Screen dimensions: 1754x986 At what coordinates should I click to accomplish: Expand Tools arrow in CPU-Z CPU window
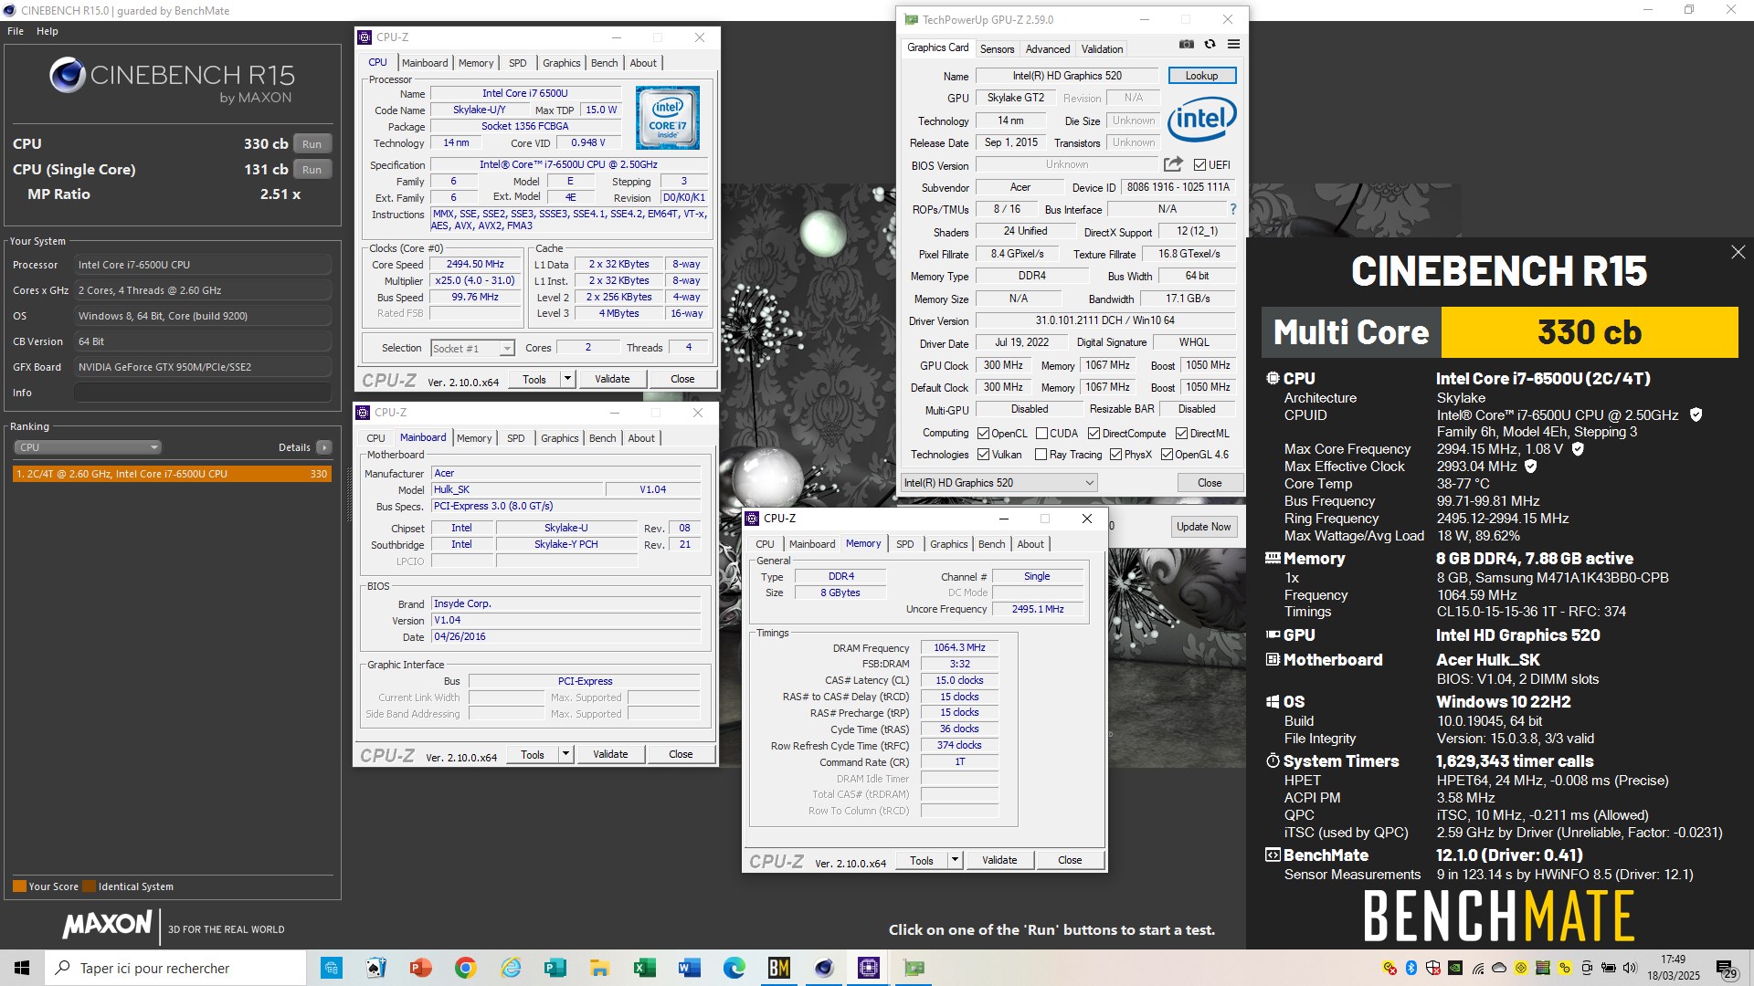coord(567,379)
